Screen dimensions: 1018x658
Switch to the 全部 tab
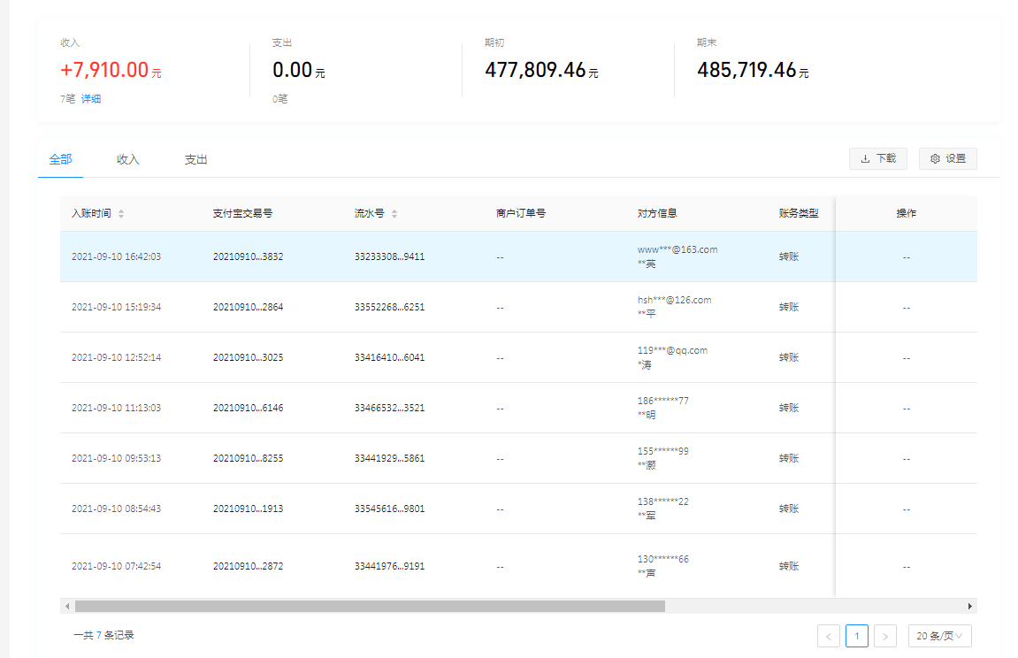pos(60,160)
